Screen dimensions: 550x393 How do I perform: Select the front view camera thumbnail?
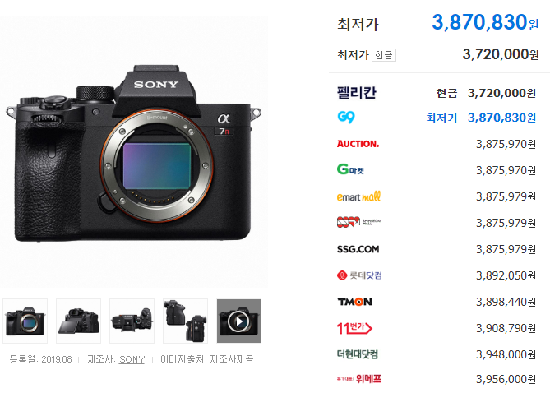click(25, 321)
